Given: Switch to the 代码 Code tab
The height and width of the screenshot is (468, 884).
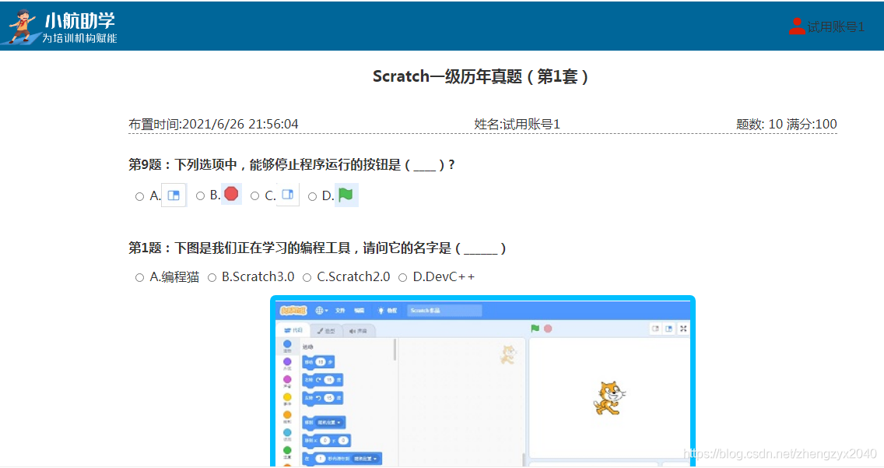Looking at the screenshot, I should [x=293, y=330].
